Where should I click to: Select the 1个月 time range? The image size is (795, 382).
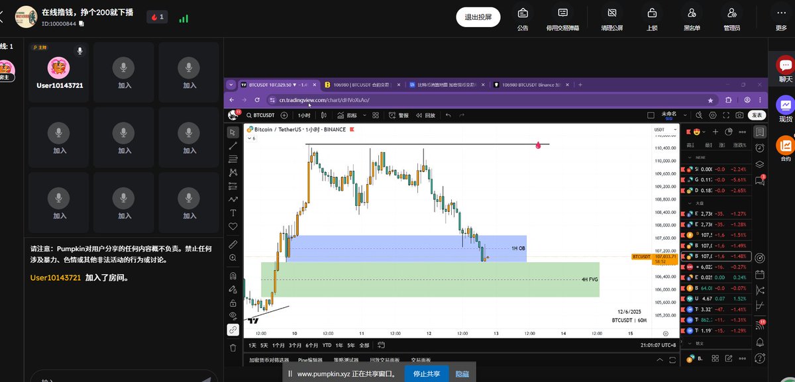[278, 345]
